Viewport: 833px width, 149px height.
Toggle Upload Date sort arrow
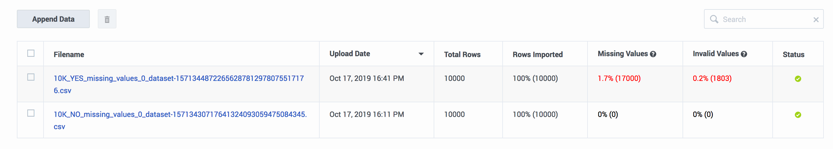tap(421, 54)
